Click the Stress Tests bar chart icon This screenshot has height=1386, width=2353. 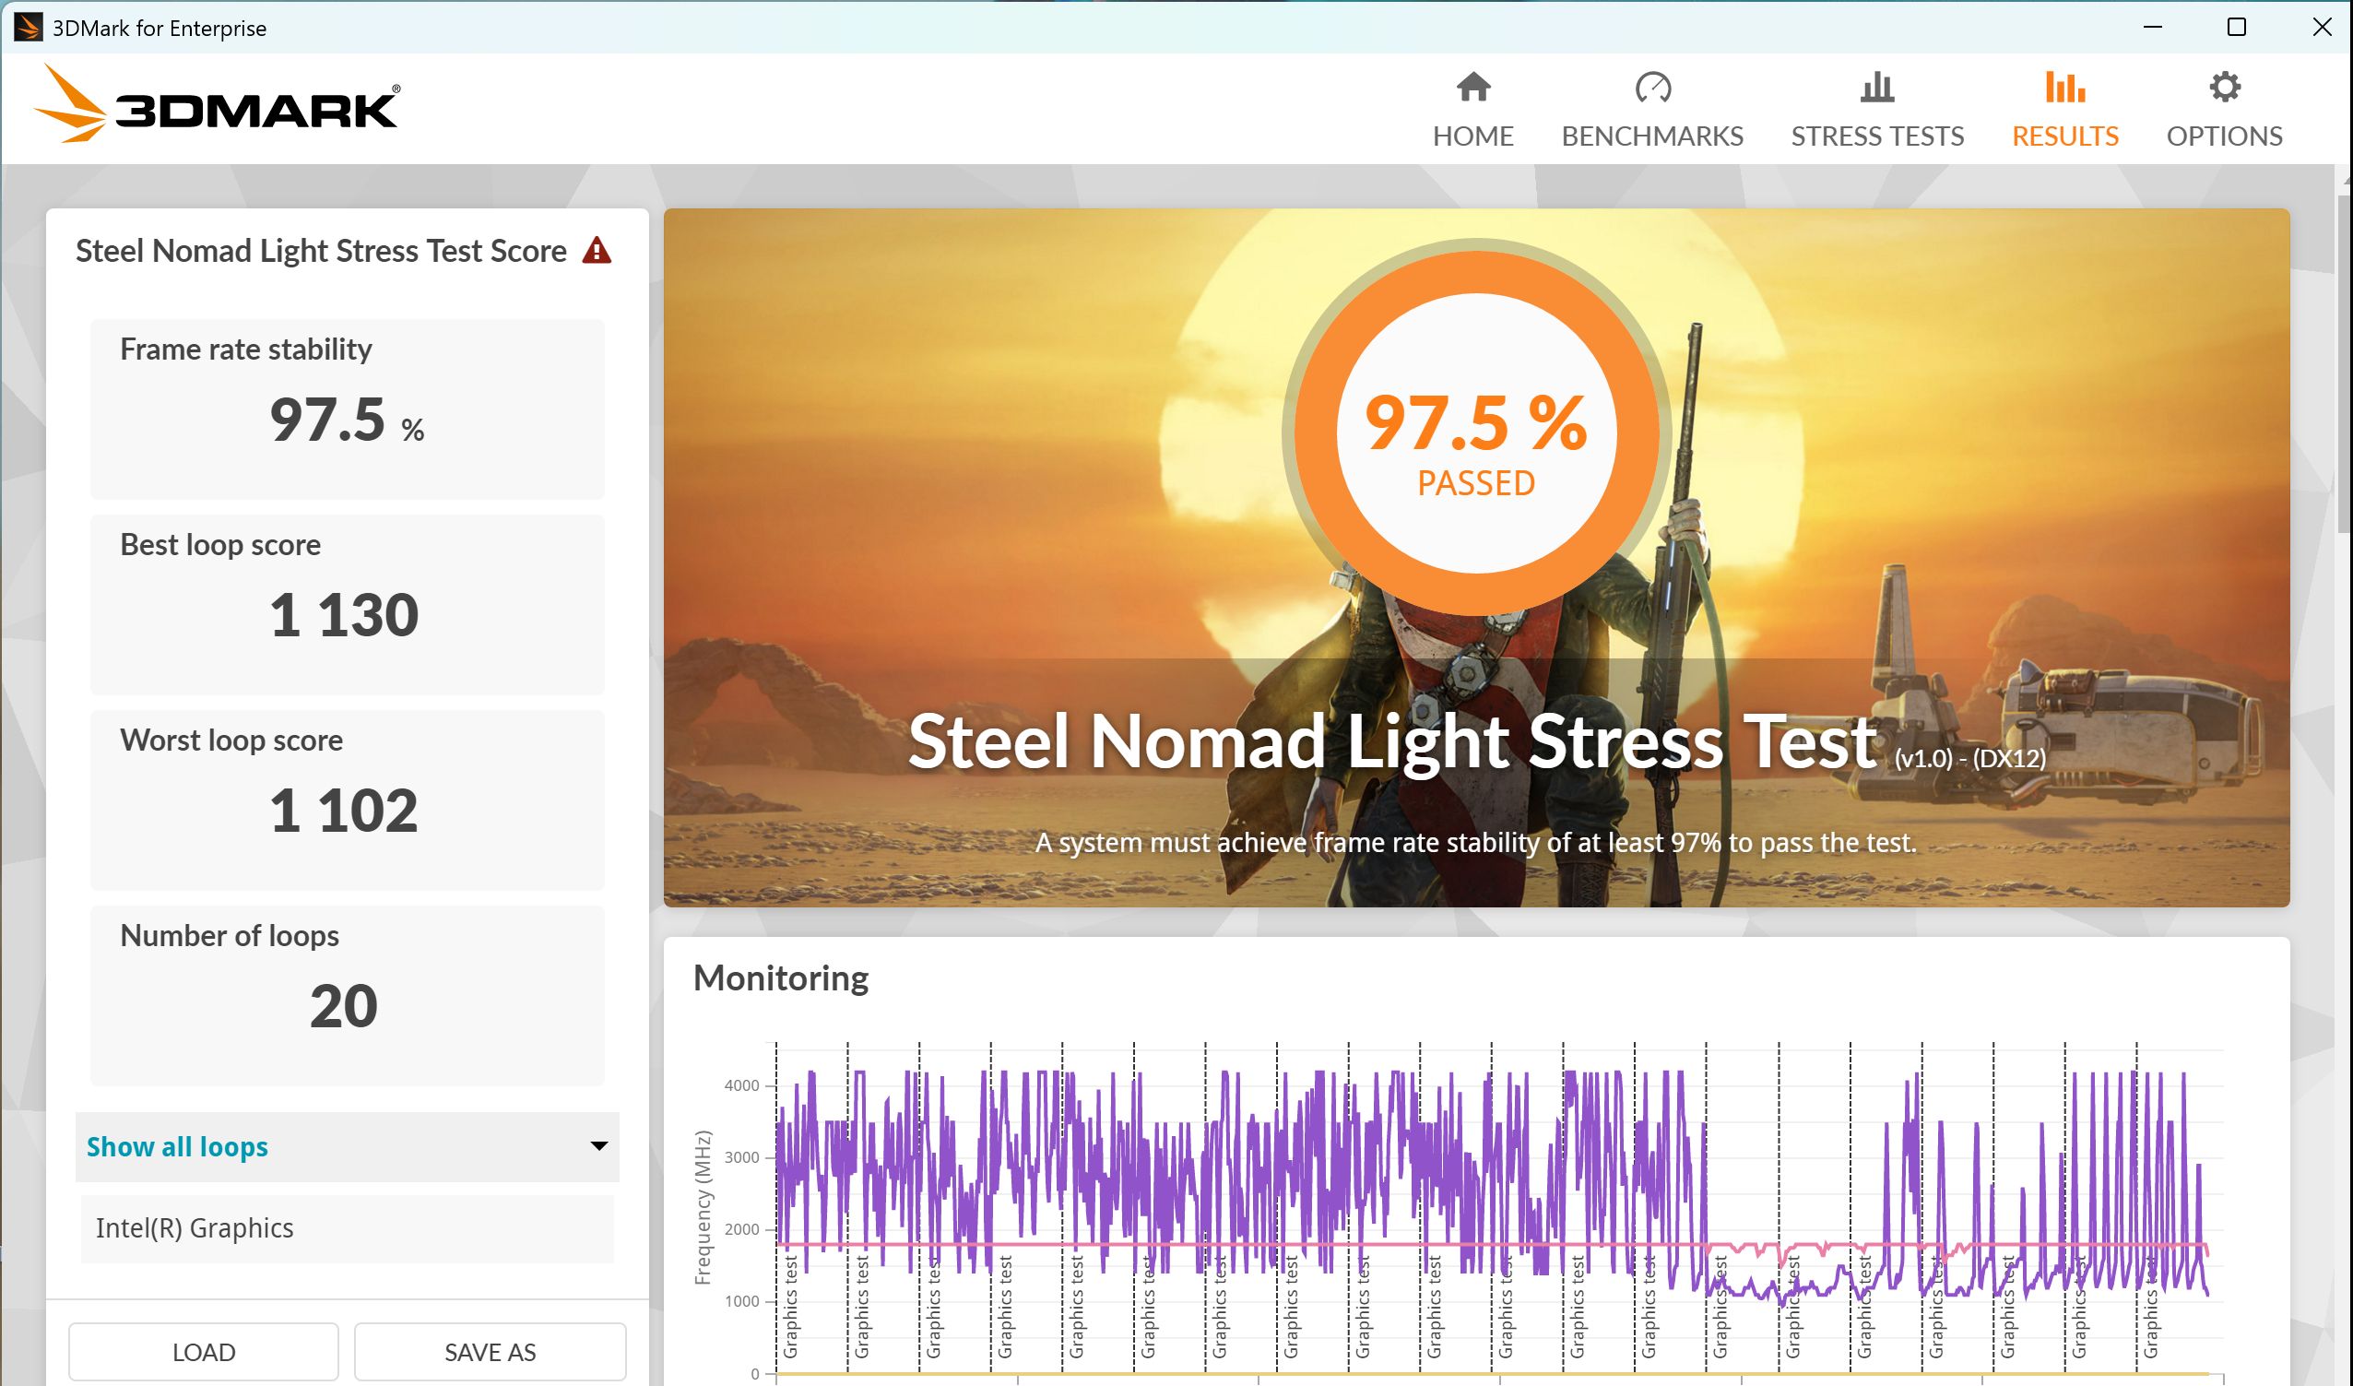click(x=1876, y=88)
